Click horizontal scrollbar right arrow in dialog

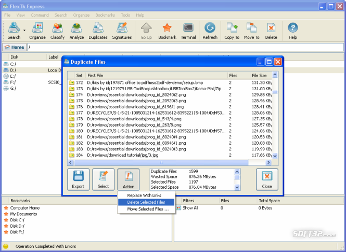(x=268, y=162)
